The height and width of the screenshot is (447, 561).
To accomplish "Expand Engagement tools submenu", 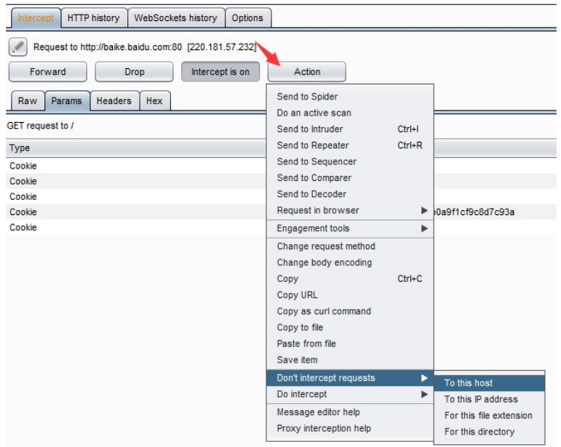I will pyautogui.click(x=350, y=228).
